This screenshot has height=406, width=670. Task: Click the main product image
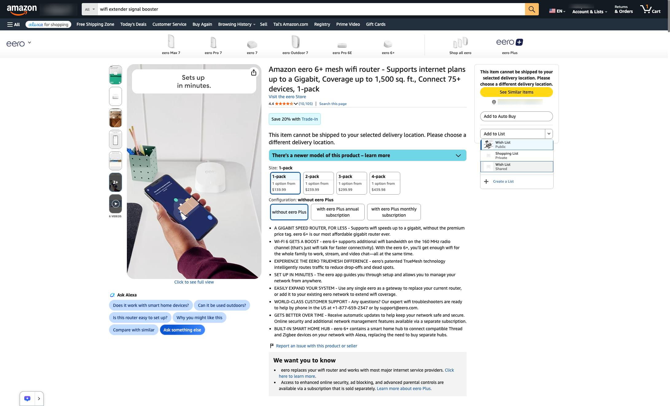point(194,172)
